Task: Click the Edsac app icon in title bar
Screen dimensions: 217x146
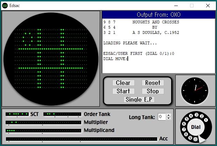Action: [x=5, y=6]
